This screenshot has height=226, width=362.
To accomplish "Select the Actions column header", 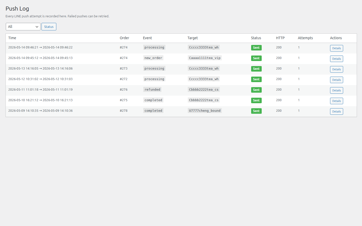I will (x=336, y=38).
